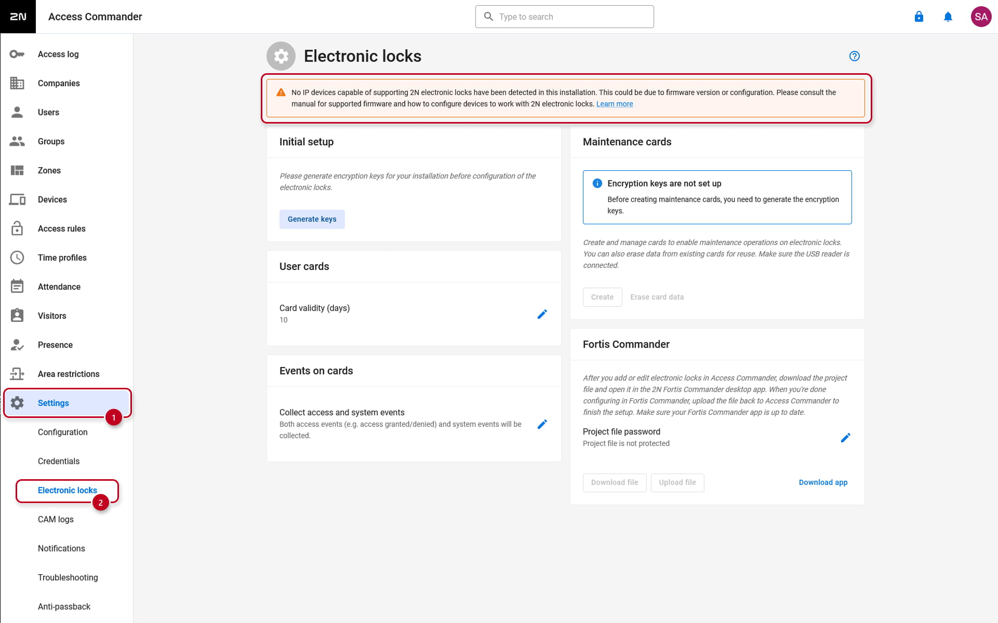This screenshot has width=998, height=623.
Task: Click the info icon beside Encryption keys message
Action: point(597,183)
